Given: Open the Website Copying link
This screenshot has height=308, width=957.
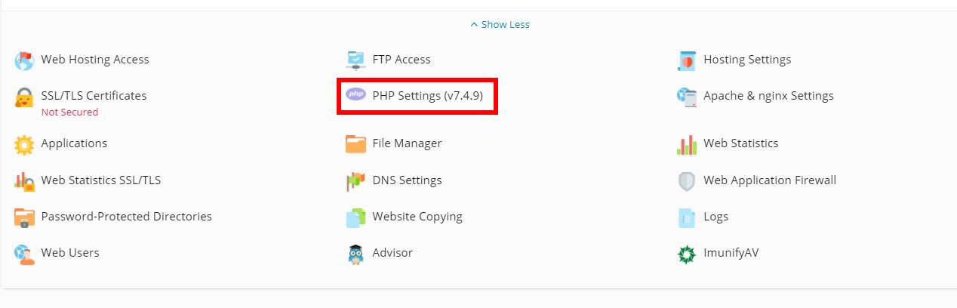Looking at the screenshot, I should [x=417, y=217].
